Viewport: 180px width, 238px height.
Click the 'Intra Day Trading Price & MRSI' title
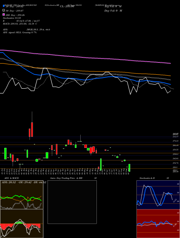point(73,178)
